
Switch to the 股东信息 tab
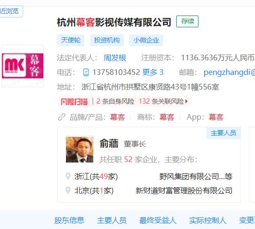(x=69, y=221)
